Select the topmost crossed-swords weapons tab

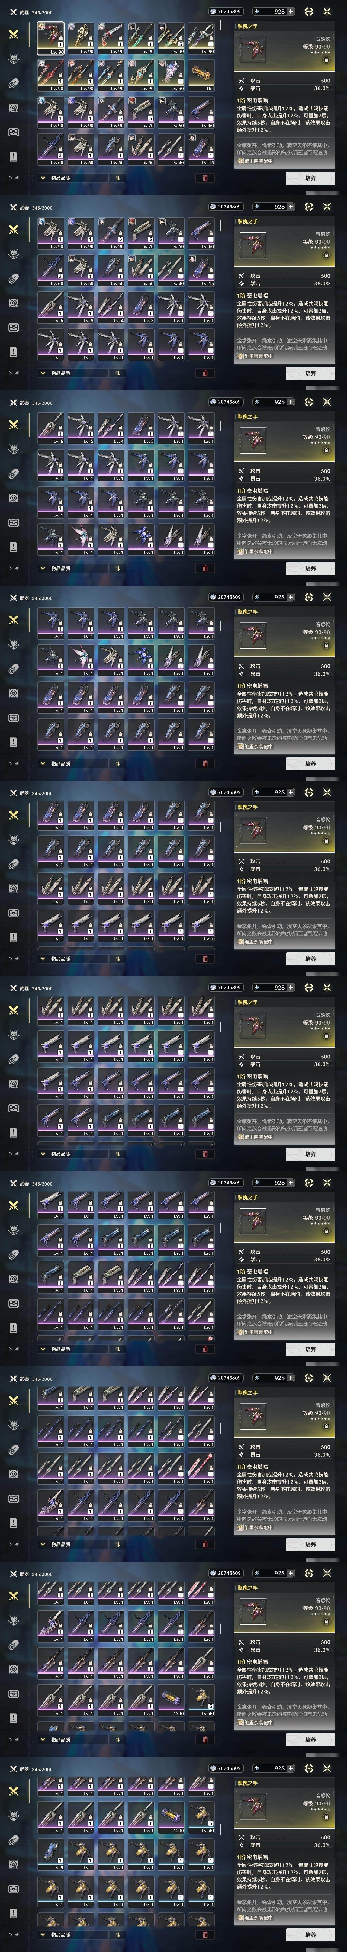coord(14,35)
